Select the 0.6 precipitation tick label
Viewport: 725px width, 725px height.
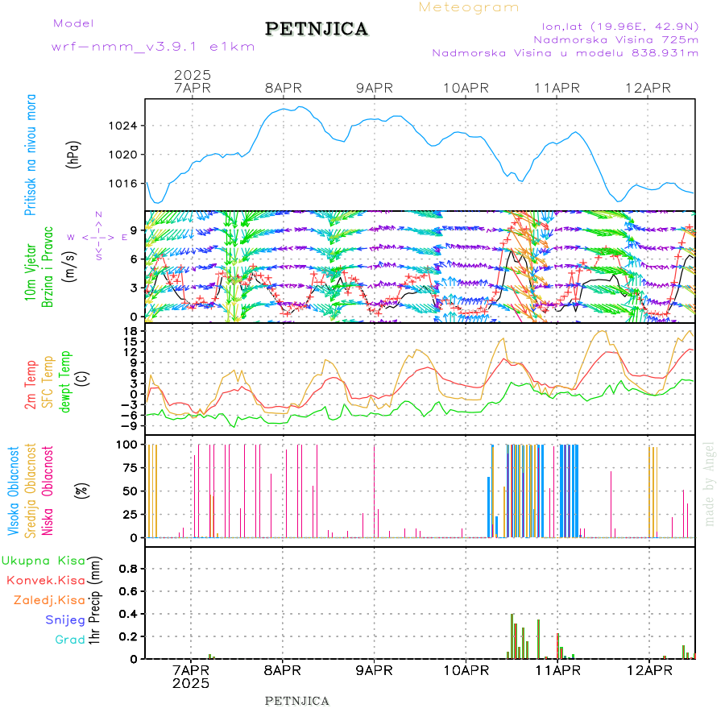coord(128,591)
